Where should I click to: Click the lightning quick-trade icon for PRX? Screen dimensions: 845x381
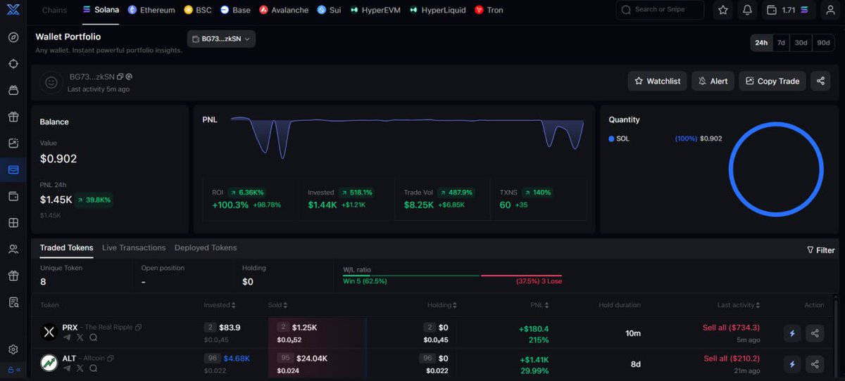tap(792, 333)
